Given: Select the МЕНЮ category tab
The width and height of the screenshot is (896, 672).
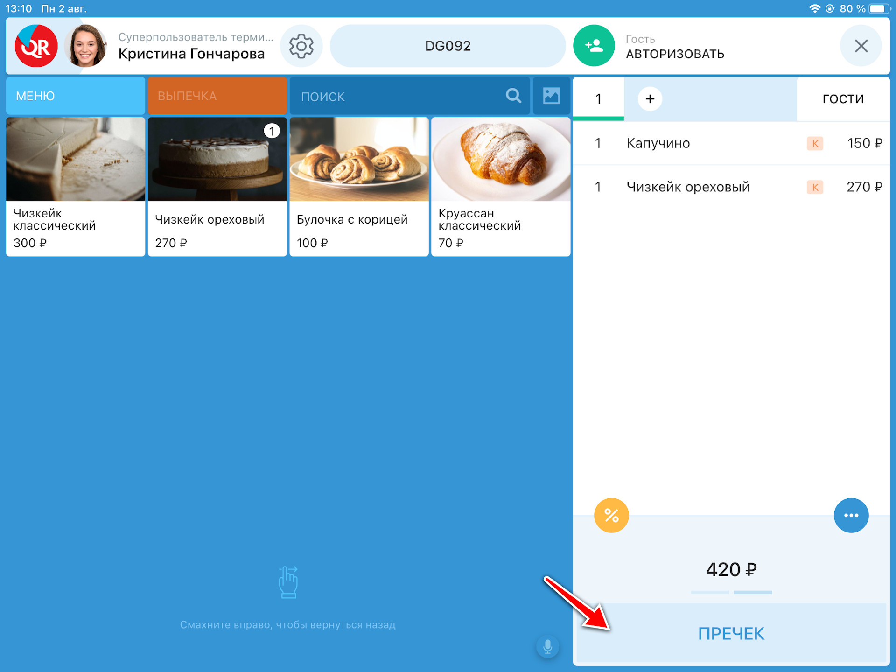Looking at the screenshot, I should pyautogui.click(x=76, y=96).
